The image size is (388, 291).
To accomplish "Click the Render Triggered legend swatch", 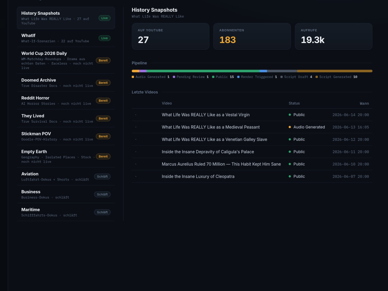I will point(238,77).
